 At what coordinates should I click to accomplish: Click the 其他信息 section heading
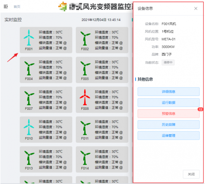coord(145,79)
